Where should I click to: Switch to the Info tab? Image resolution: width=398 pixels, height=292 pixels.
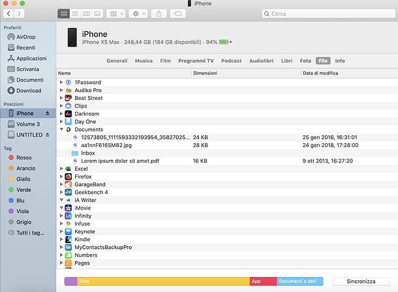[340, 61]
